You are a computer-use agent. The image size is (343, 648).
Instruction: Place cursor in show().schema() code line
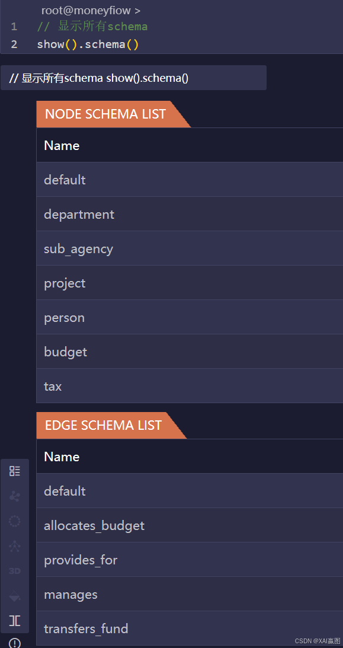[x=88, y=44]
